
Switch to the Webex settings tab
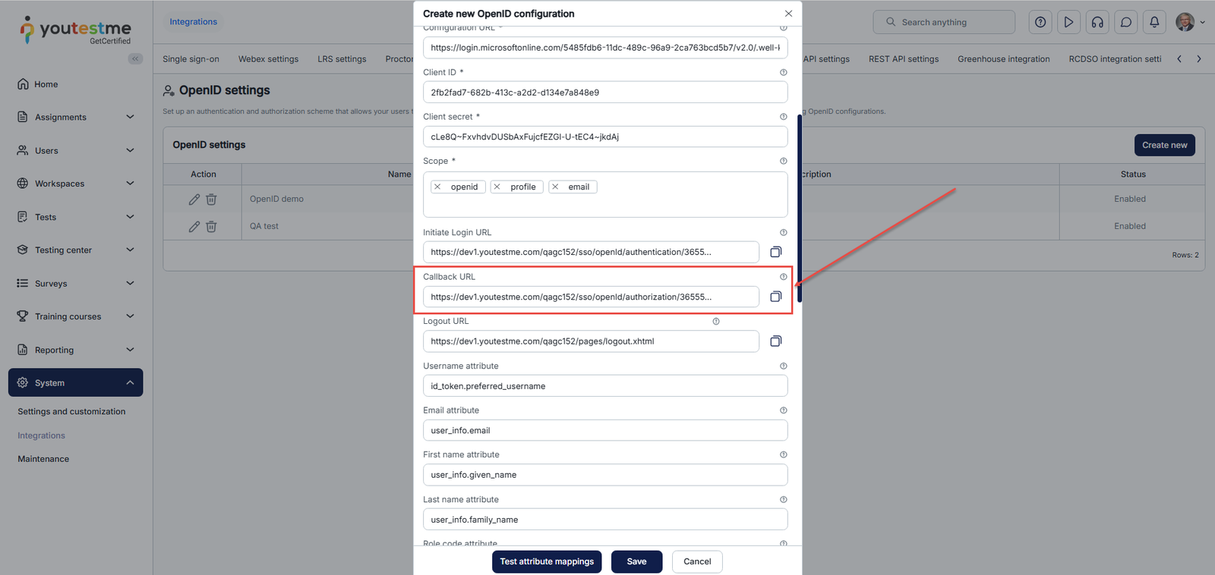point(268,59)
